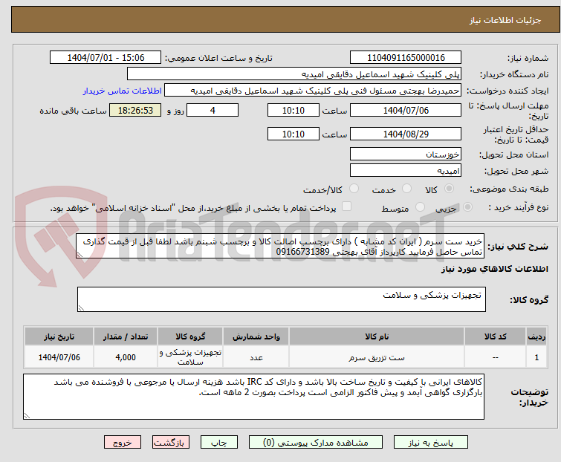Click the شهر محل تحویل field
This screenshot has width=561, height=462.
[406, 171]
